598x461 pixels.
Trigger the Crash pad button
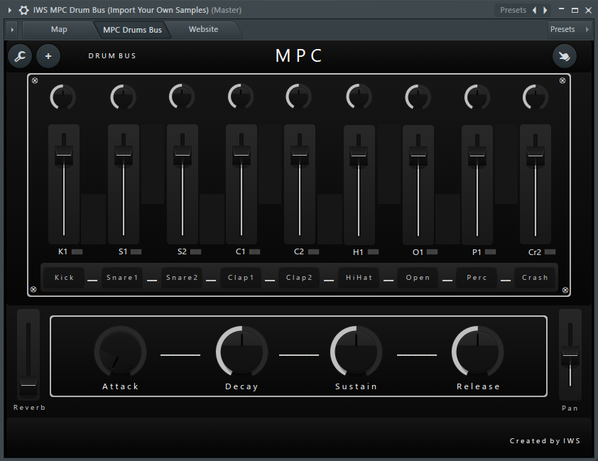pyautogui.click(x=535, y=278)
